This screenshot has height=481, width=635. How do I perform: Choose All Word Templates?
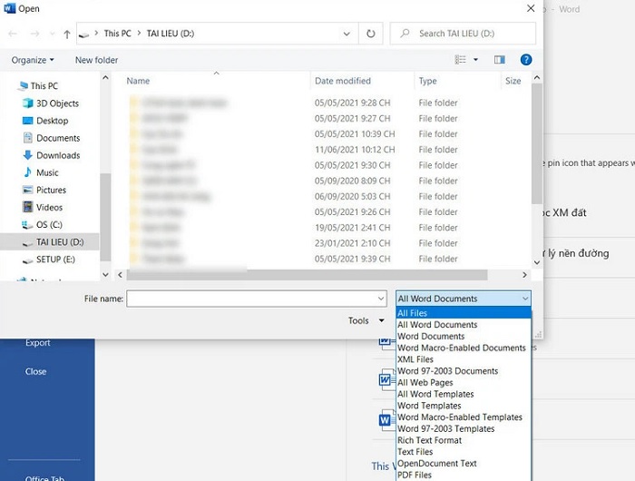[x=464, y=394]
